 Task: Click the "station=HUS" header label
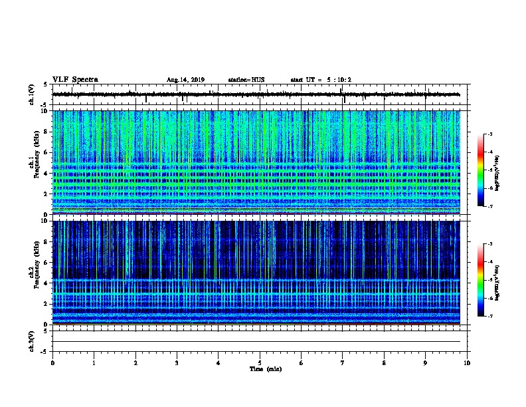coord(246,80)
